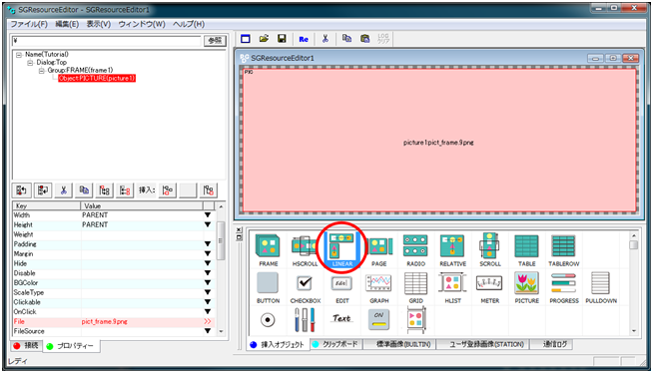This screenshot has height=373, width=653.
Task: Open the ScaleType property dropdown arrow
Action: (208, 292)
